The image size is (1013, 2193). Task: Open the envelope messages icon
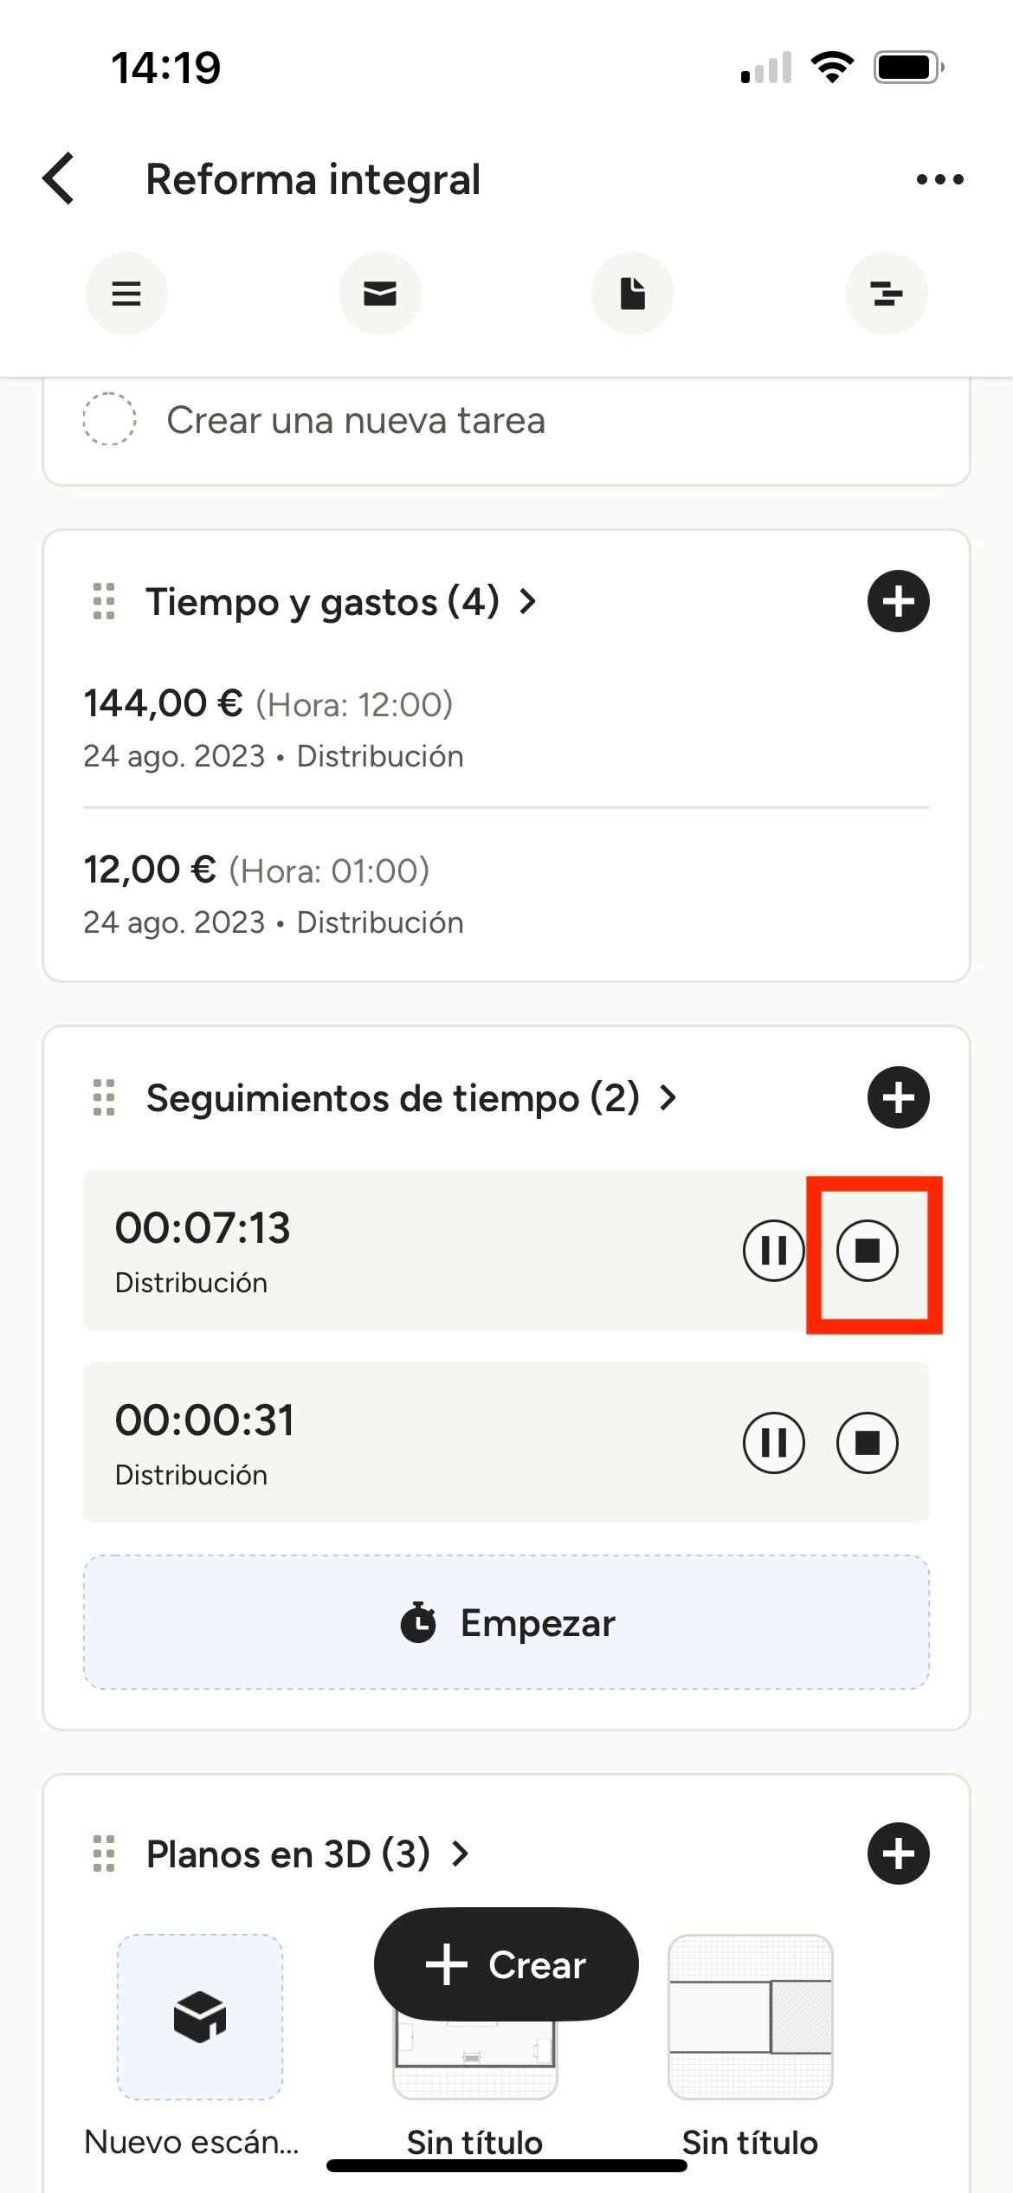[379, 294]
